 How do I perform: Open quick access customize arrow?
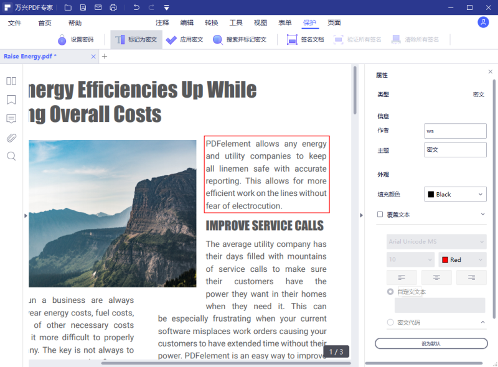click(x=166, y=7)
